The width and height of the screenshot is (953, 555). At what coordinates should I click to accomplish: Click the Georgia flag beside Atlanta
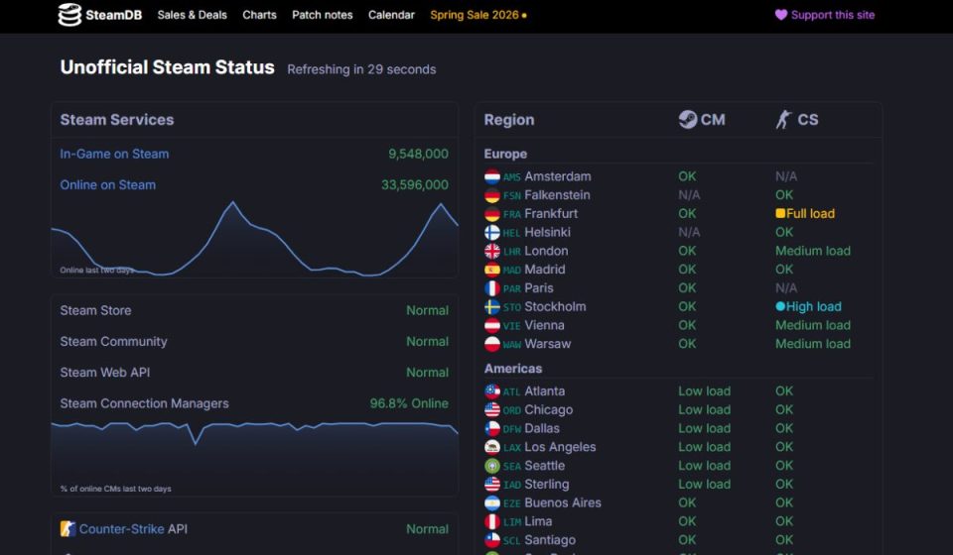[x=491, y=391]
